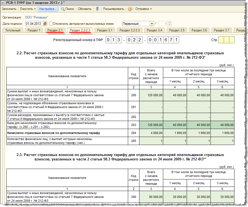Image resolution: width=248 pixels, height=207 pixels.
Task: Click the search magnifier icon labeled Поиск
Action: coord(63,9)
